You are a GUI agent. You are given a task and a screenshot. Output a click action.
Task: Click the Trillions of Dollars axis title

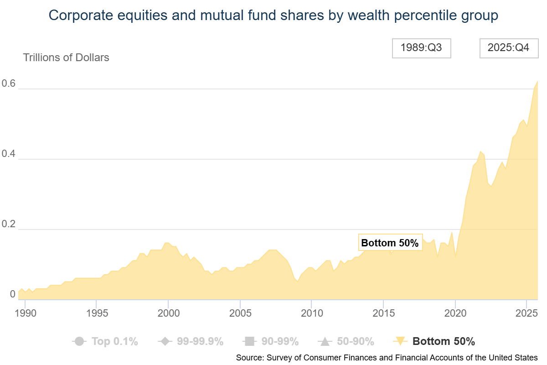[x=66, y=57]
